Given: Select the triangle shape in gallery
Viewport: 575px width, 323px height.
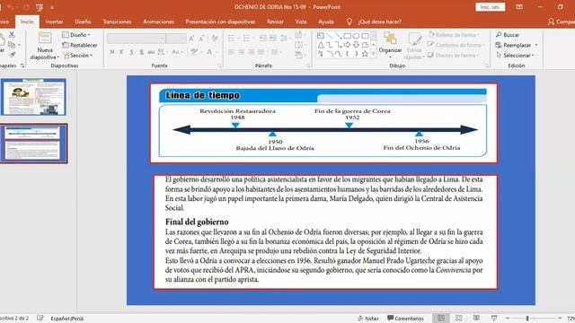Looking at the screenshot, I should click(321, 45).
